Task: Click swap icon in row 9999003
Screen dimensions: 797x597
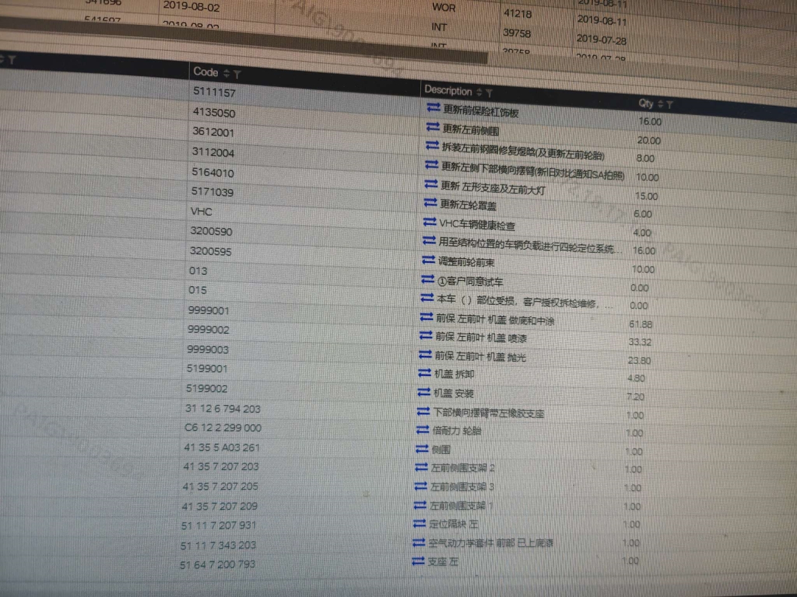Action: [x=425, y=354]
